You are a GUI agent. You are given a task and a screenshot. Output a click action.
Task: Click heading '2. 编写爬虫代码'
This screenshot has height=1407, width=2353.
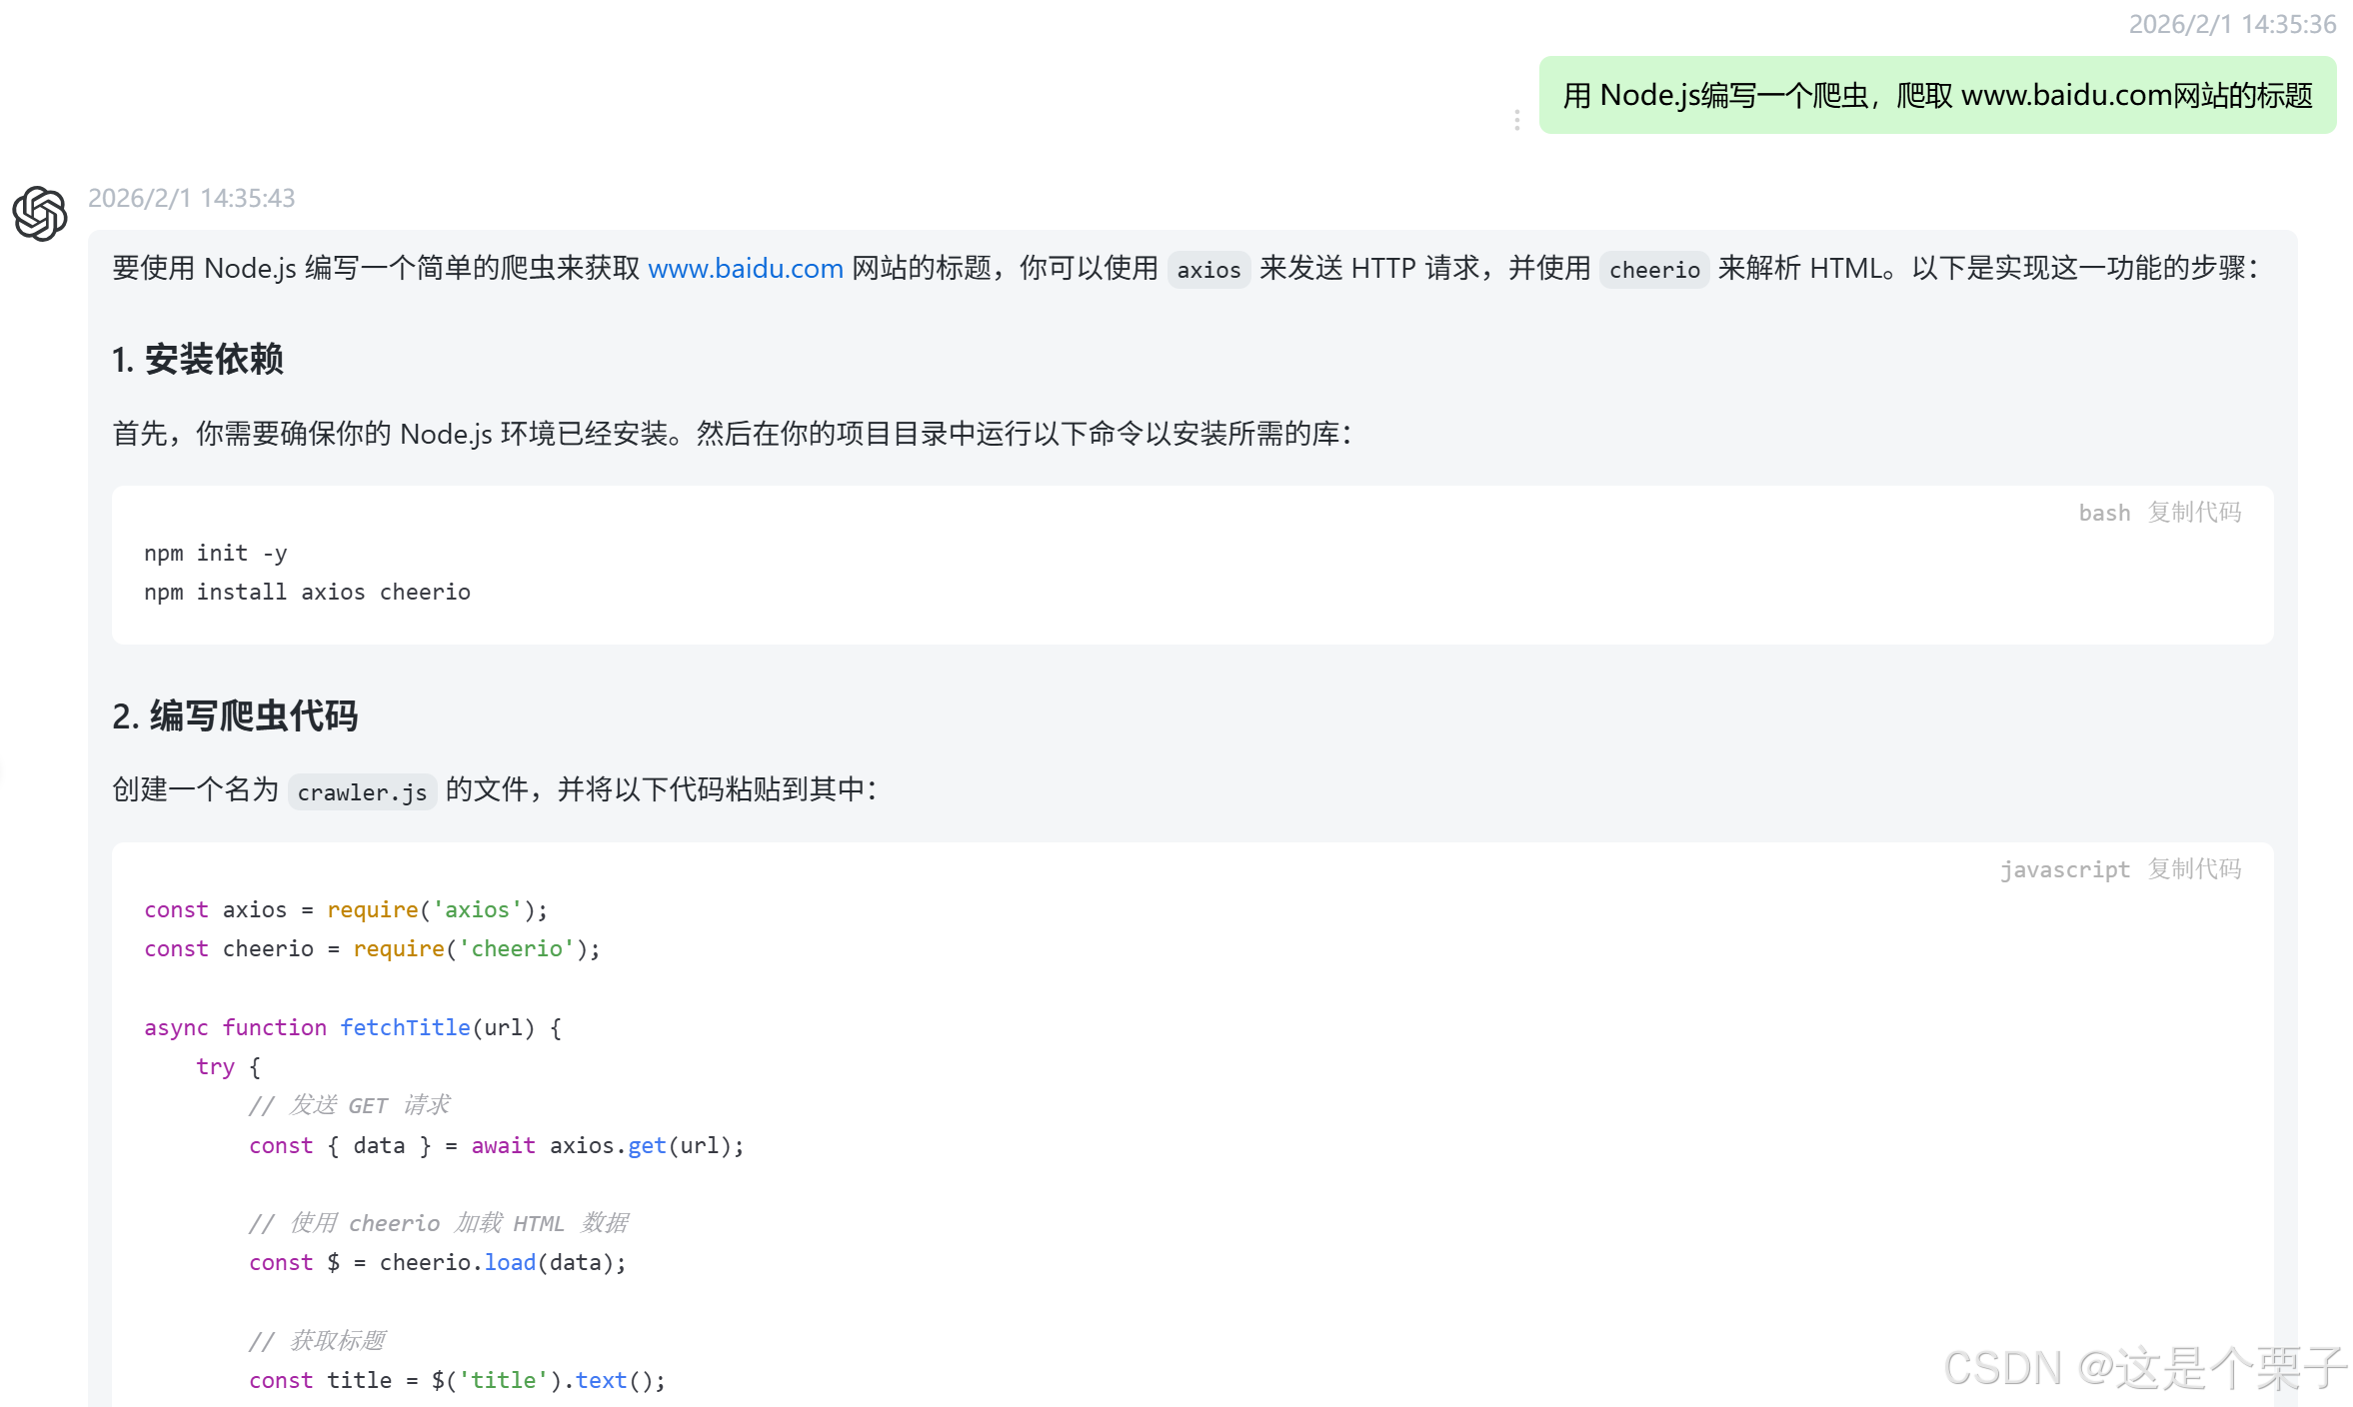point(235,715)
